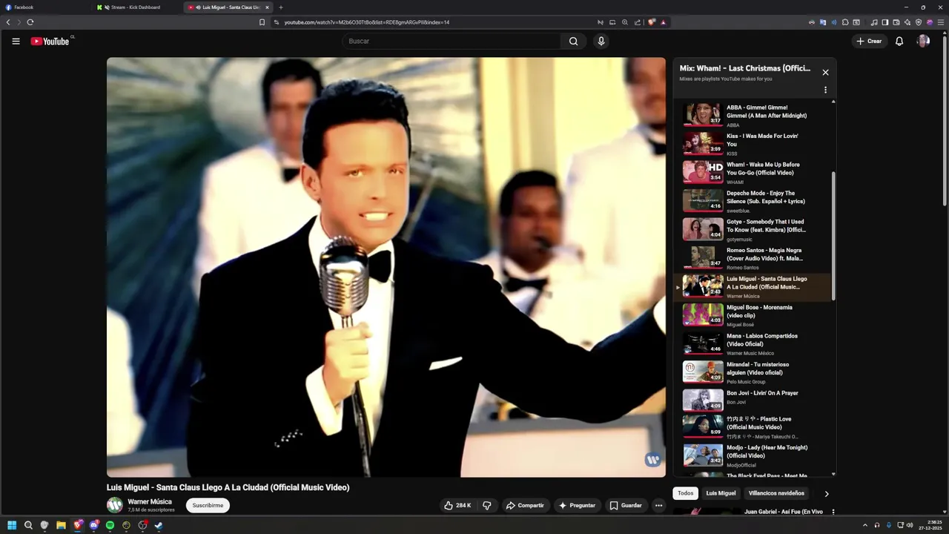
Task: Open Windows taskbar search
Action: [28, 525]
